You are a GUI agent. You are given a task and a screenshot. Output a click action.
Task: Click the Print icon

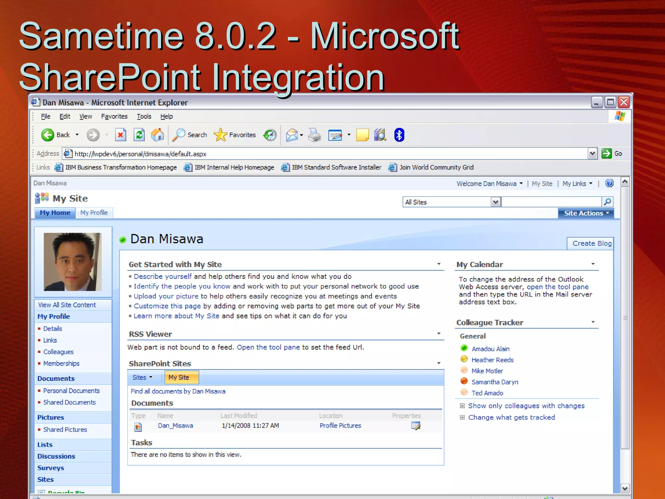coord(314,135)
